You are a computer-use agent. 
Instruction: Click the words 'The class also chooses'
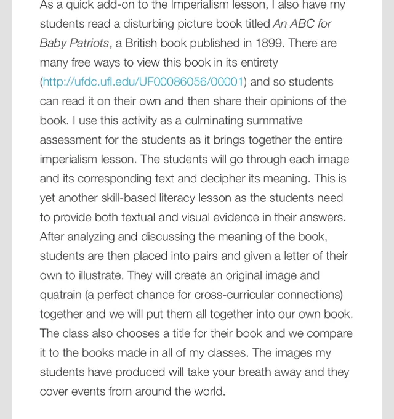point(100,333)
